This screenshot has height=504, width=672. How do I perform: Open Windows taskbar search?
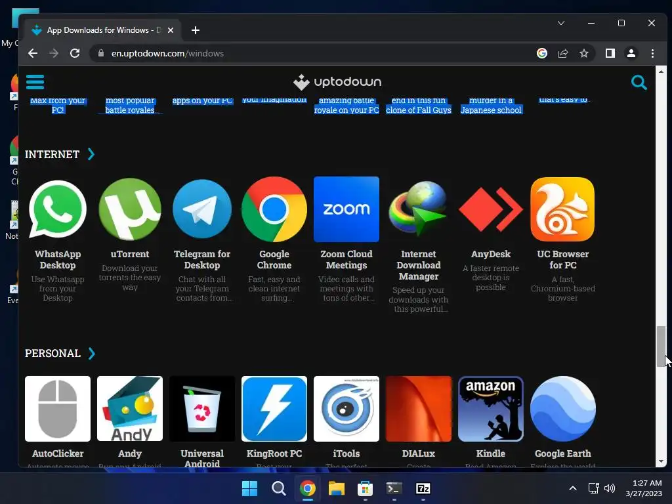pos(278,488)
